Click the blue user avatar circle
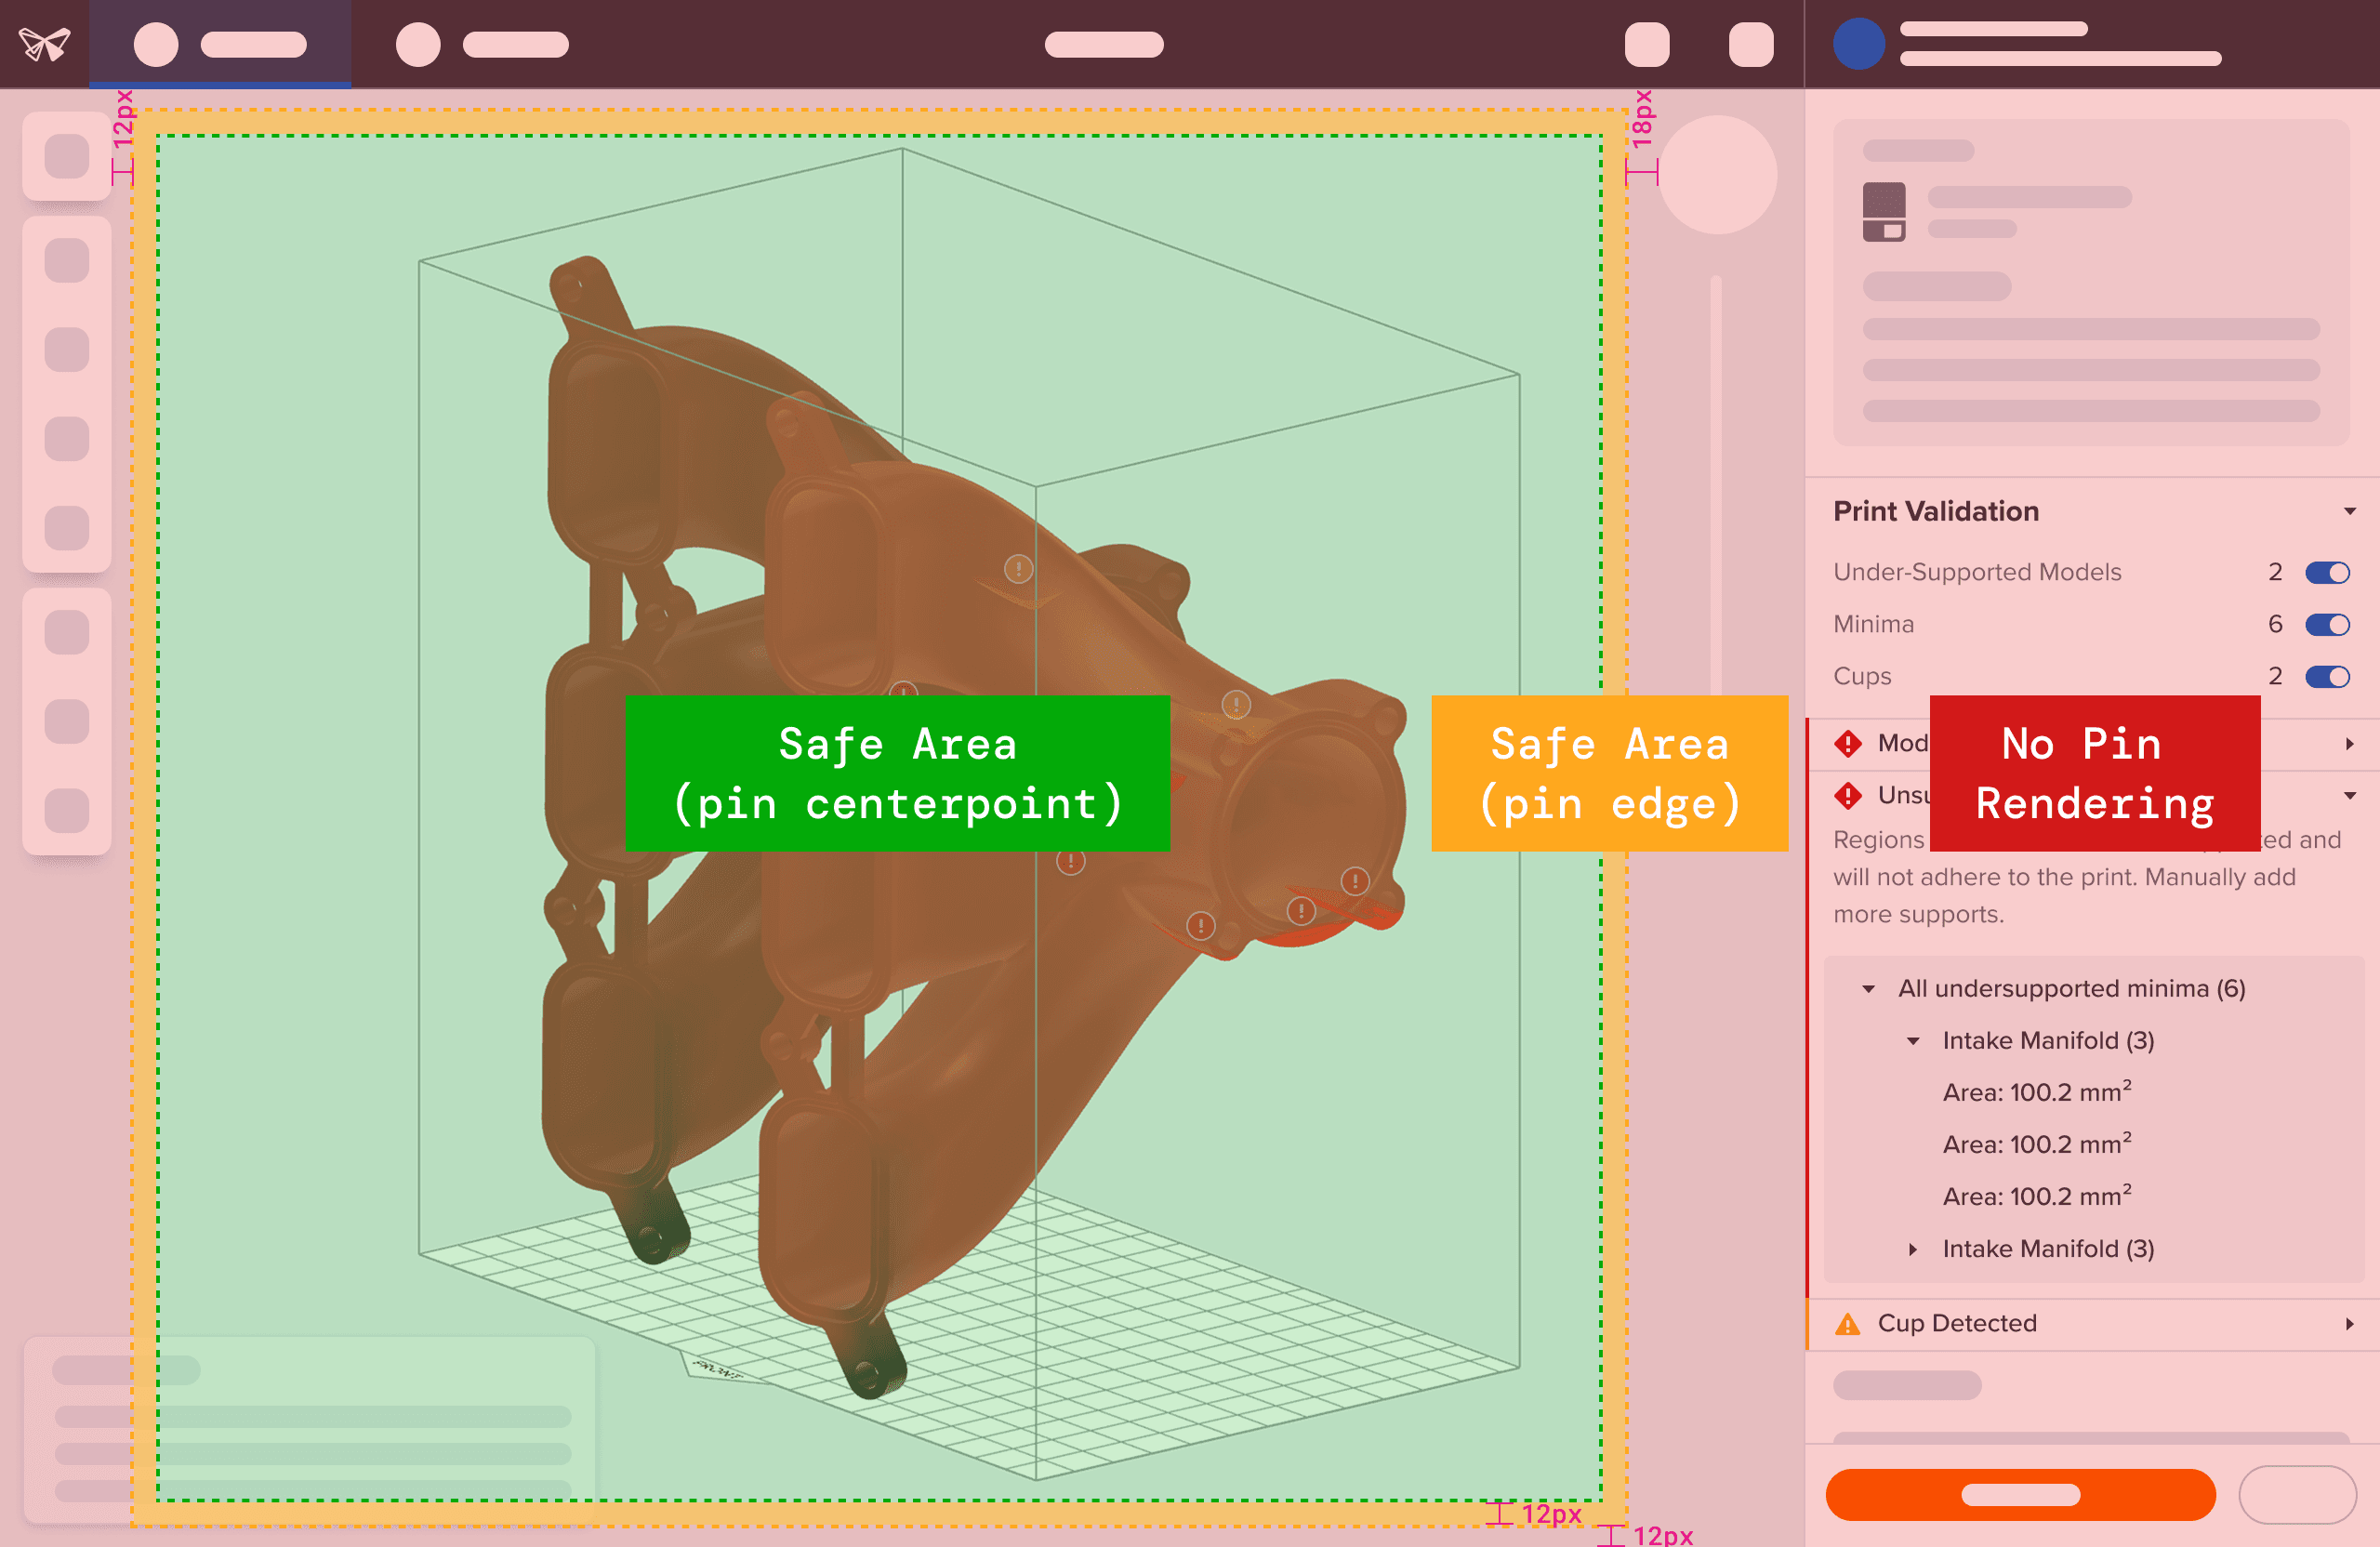This screenshot has width=2380, height=1547. [1858, 44]
